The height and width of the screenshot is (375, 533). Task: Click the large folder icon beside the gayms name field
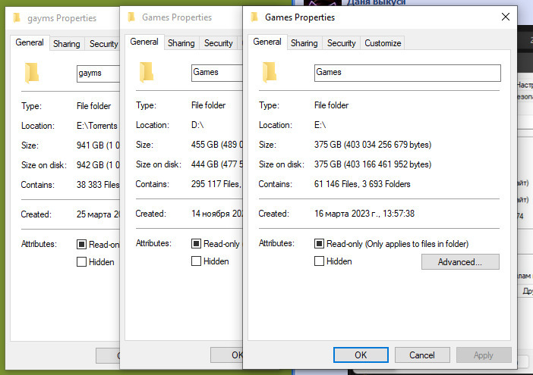tap(32, 73)
